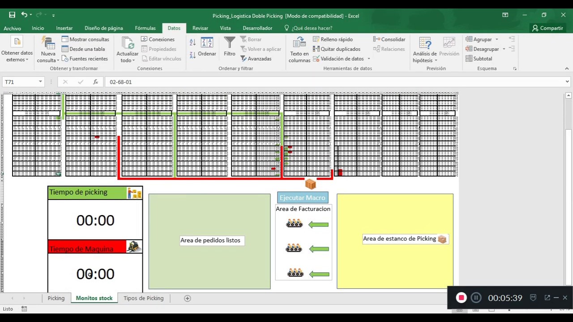Click the Undo arrow icon
The width and height of the screenshot is (573, 322).
coord(24,15)
